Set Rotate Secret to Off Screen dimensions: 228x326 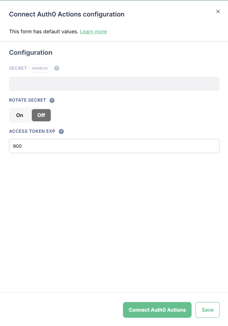coord(41,115)
